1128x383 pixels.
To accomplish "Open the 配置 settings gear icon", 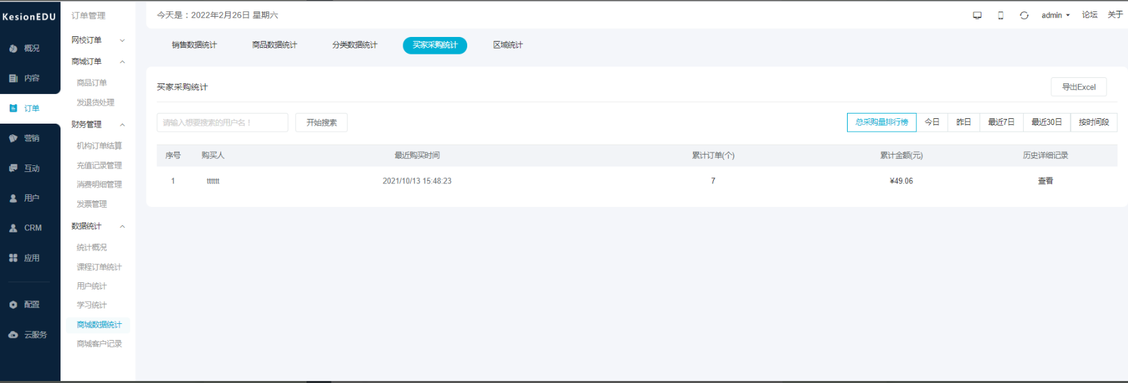I will tap(13, 304).
